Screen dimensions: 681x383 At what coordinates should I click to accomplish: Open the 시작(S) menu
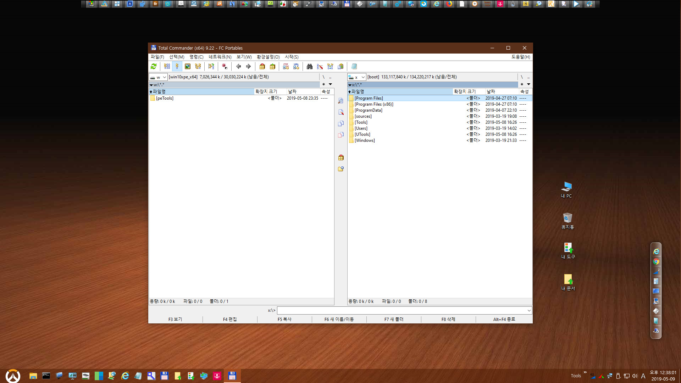pyautogui.click(x=292, y=57)
